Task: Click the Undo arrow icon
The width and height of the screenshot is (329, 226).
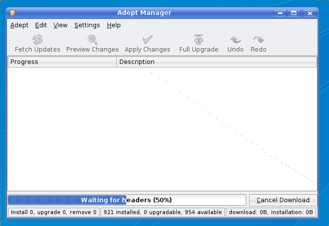Action: (235, 40)
